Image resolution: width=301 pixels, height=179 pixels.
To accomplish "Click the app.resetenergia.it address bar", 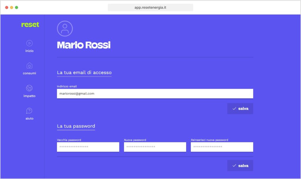I will (x=150, y=7).
